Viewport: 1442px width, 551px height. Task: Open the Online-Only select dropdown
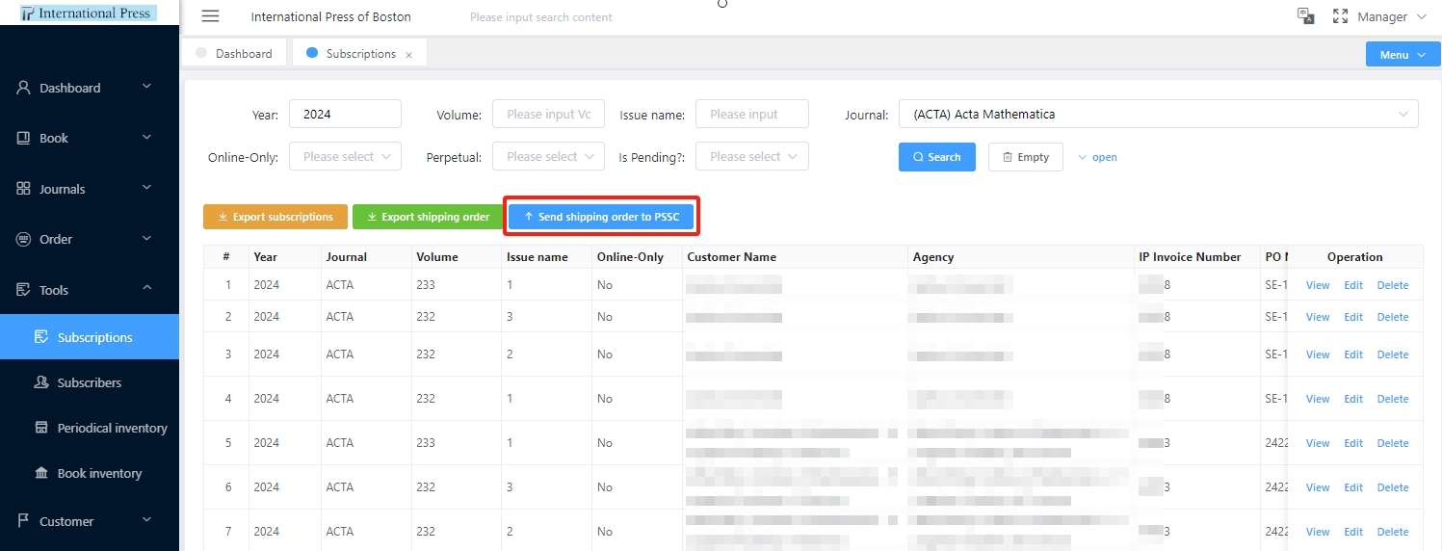pyautogui.click(x=345, y=156)
